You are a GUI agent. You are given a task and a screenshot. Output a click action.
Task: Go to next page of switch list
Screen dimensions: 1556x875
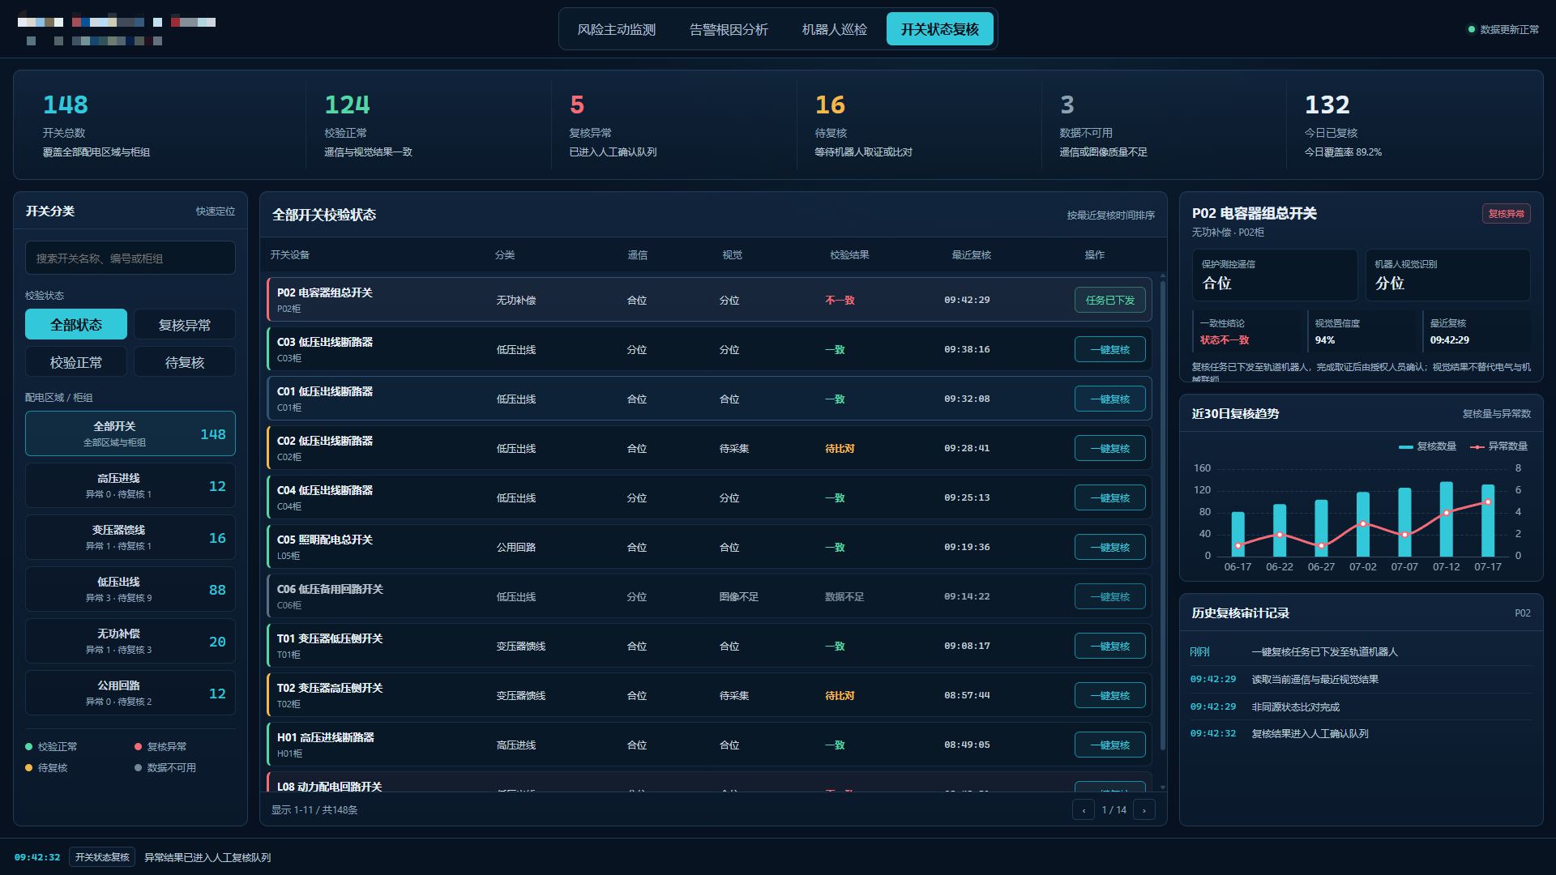click(1143, 809)
